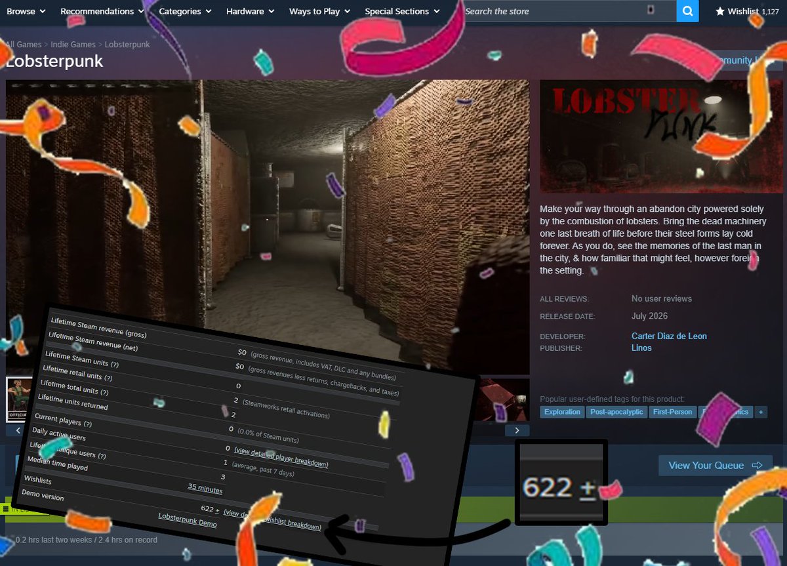The height and width of the screenshot is (566, 787).
Task: Select the Post-apocalyptic tag
Action: tap(616, 412)
